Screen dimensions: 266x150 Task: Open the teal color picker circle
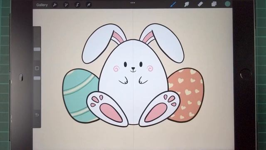[x=227, y=4]
